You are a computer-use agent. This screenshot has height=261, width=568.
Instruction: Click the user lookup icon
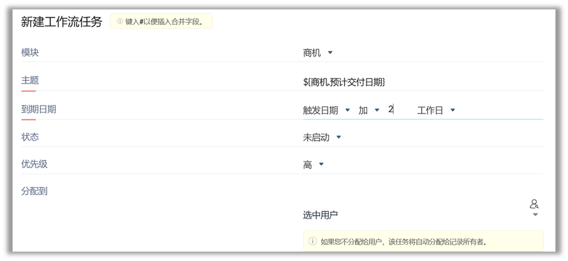[x=534, y=204]
